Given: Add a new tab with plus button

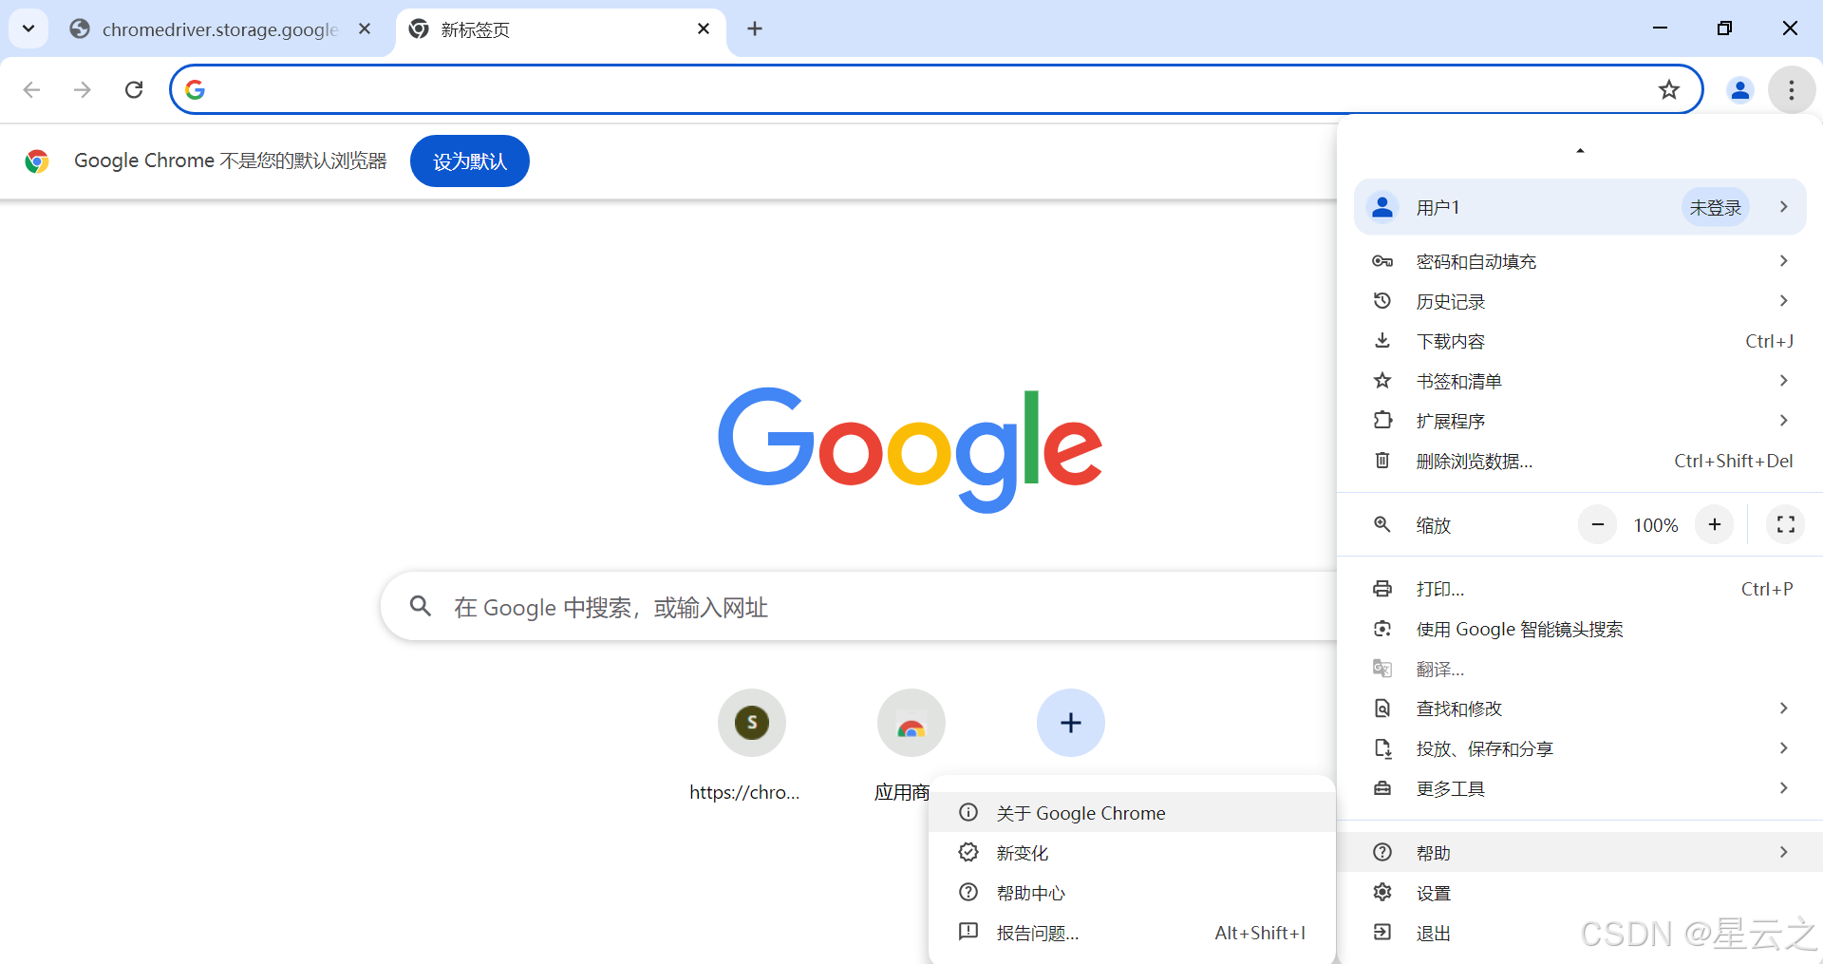Looking at the screenshot, I should [755, 28].
